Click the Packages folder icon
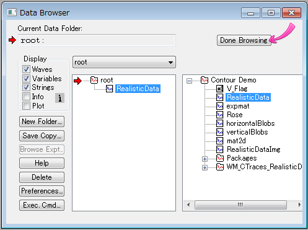The width and height of the screenshot is (308, 230). click(x=220, y=158)
